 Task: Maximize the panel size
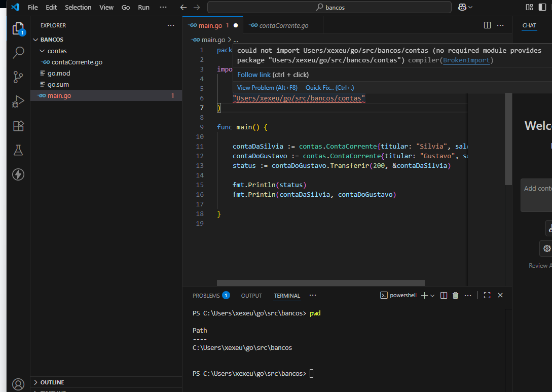487,296
